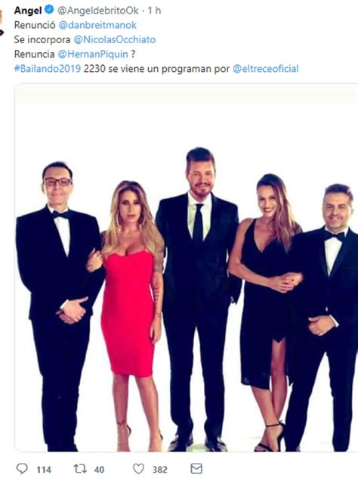Viewport: 358px width, 478px height.
Task: Open the @danbreitmanok mention
Action: pos(97,25)
